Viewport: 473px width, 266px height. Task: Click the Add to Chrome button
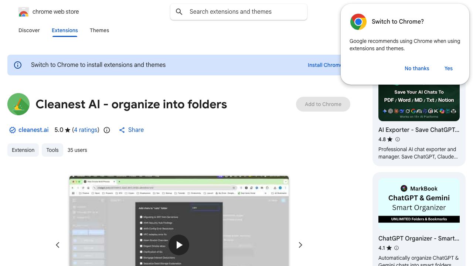[323, 104]
